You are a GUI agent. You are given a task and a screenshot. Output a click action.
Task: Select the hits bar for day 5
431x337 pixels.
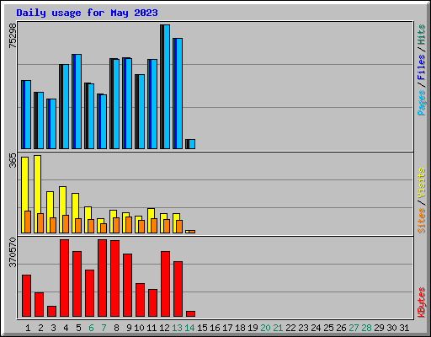77,101
